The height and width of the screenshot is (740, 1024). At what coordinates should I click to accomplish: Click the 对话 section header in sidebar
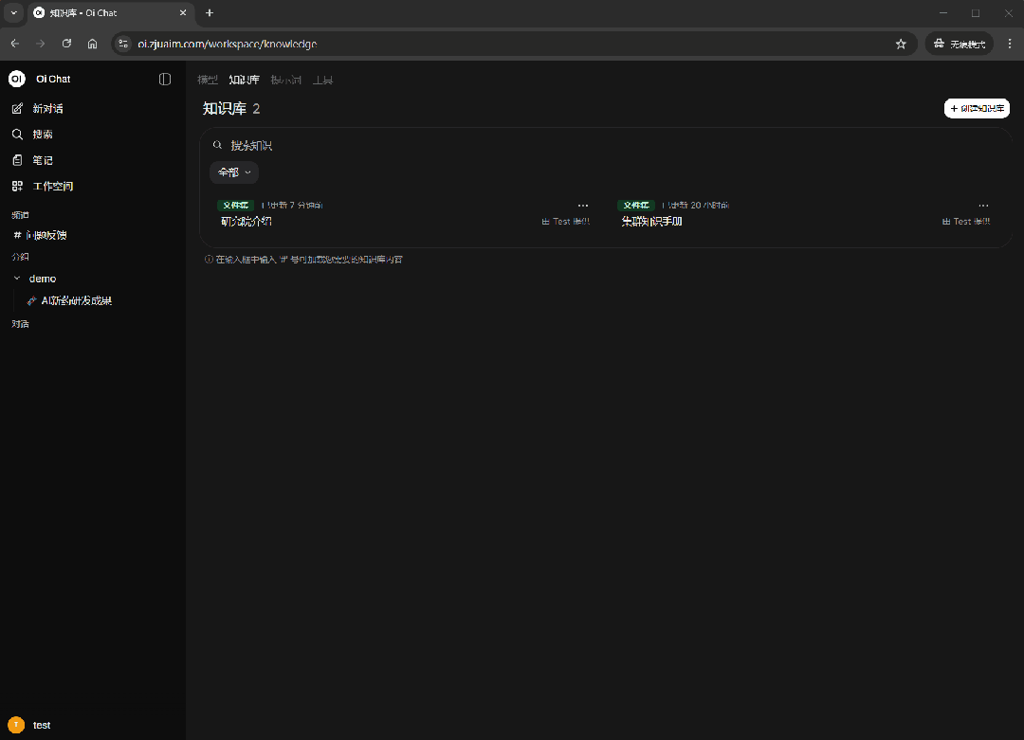pyautogui.click(x=20, y=324)
